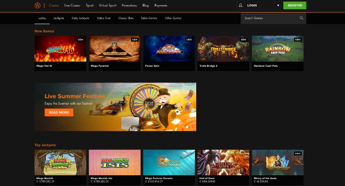Expand the Login dropdown arrow
Viewport: 345px width, 186px height.
278,6
